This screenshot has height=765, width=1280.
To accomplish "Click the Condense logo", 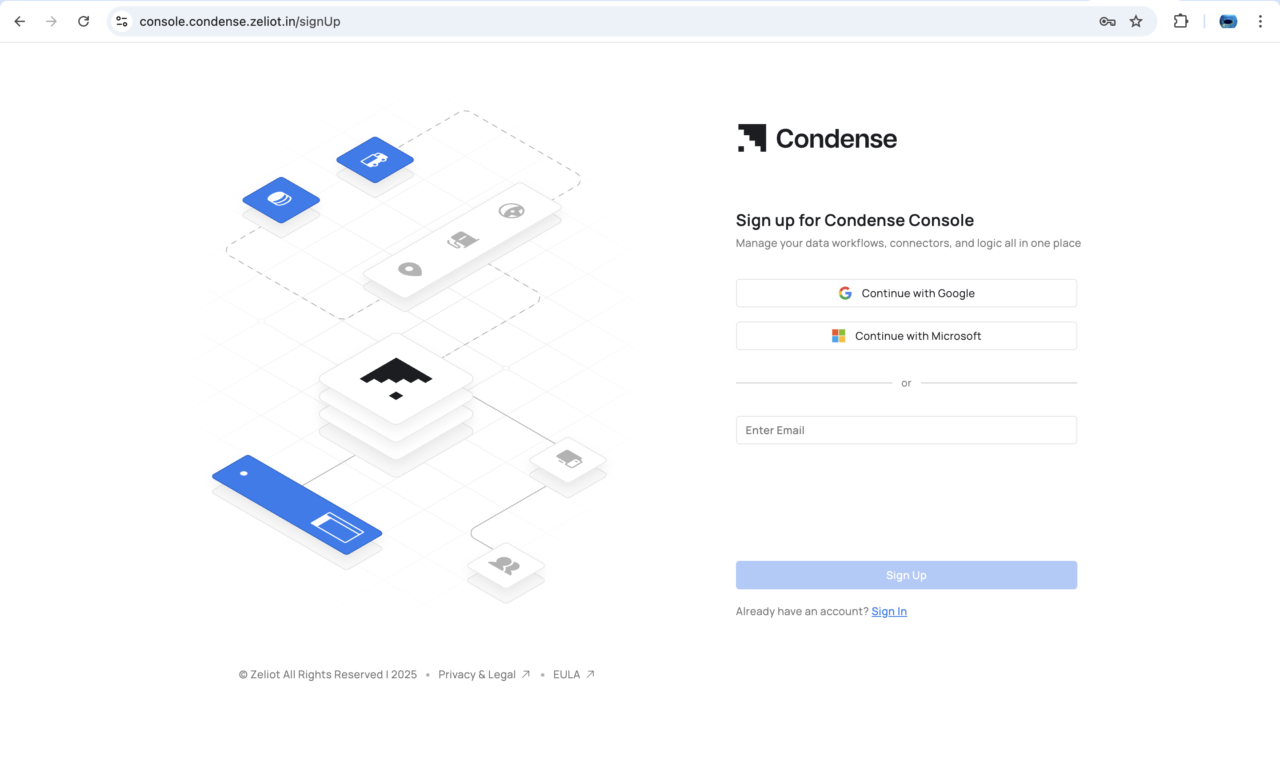I will coord(817,138).
